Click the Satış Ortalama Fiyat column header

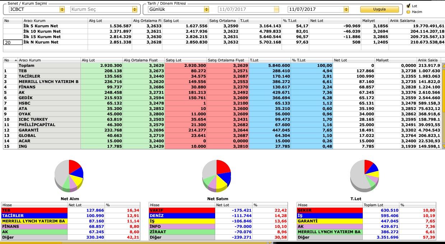(228, 60)
